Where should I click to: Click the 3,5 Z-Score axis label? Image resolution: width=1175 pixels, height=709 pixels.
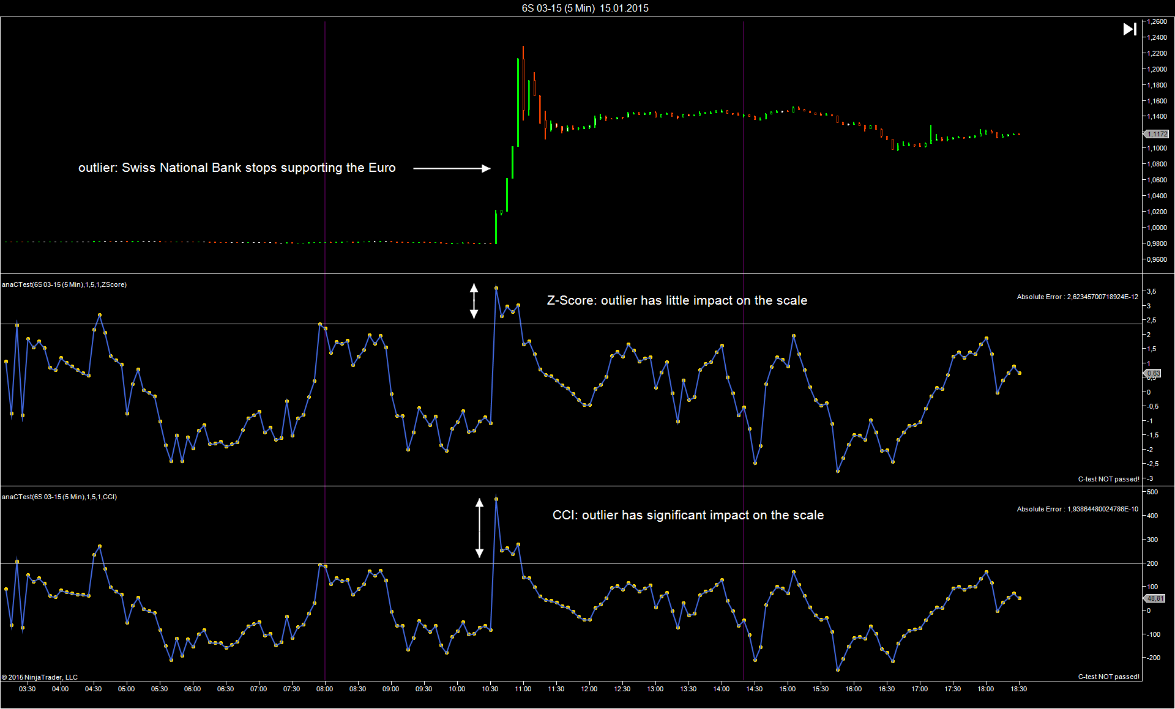click(x=1152, y=291)
